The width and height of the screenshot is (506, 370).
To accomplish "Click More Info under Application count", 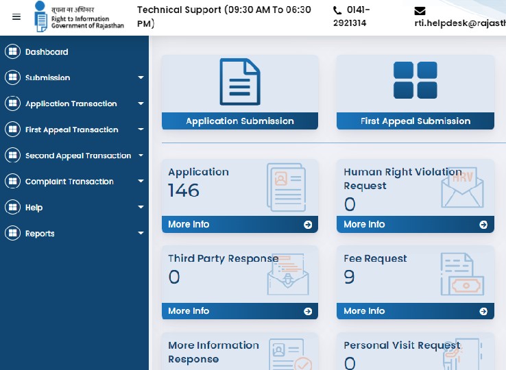I will coord(189,225).
